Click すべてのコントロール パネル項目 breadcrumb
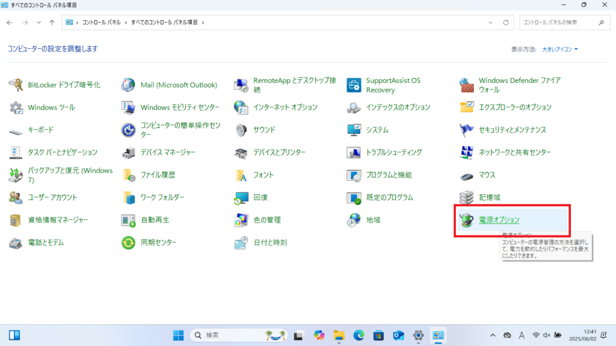The width and height of the screenshot is (616, 346). tap(164, 23)
